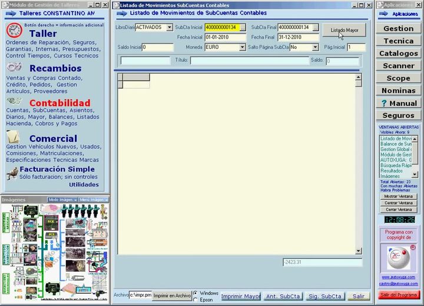
Task: Expand LibroDiario ACTIVADOS dropdown
Action: pyautogui.click(x=169, y=27)
